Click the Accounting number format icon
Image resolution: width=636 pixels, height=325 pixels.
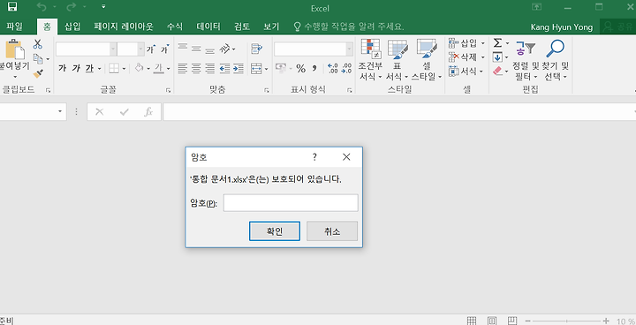(281, 68)
